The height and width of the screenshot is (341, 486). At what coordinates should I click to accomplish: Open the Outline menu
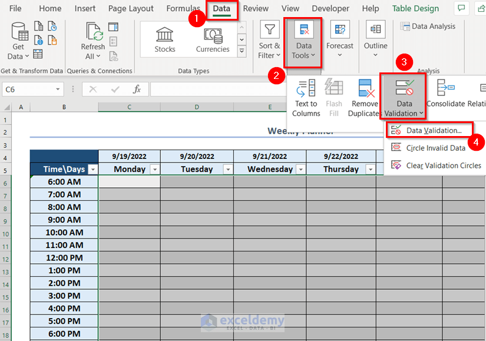pos(375,39)
